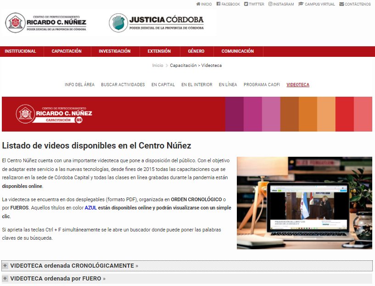Open the Institucional menu

coord(20,51)
